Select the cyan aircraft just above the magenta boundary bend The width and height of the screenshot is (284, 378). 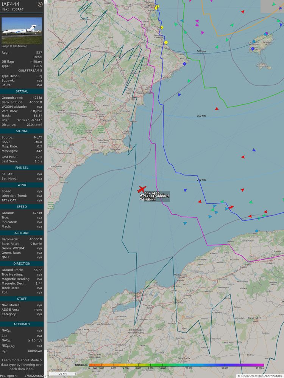coord(185,223)
